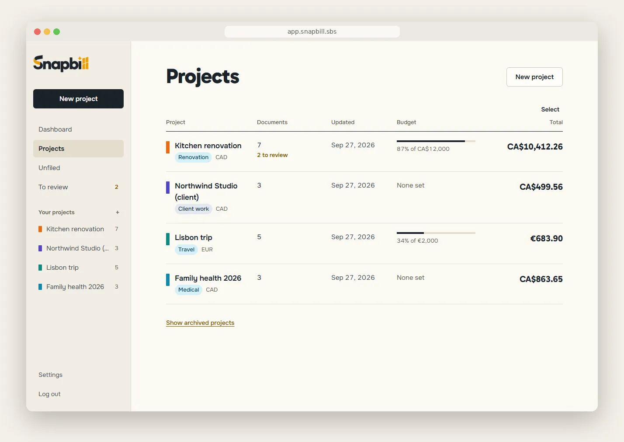Click the Documents column header

272,122
